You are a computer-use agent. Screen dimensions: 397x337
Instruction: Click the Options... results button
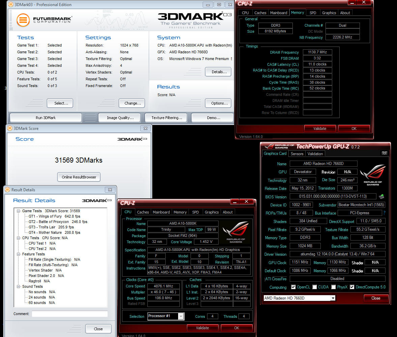(x=218, y=103)
